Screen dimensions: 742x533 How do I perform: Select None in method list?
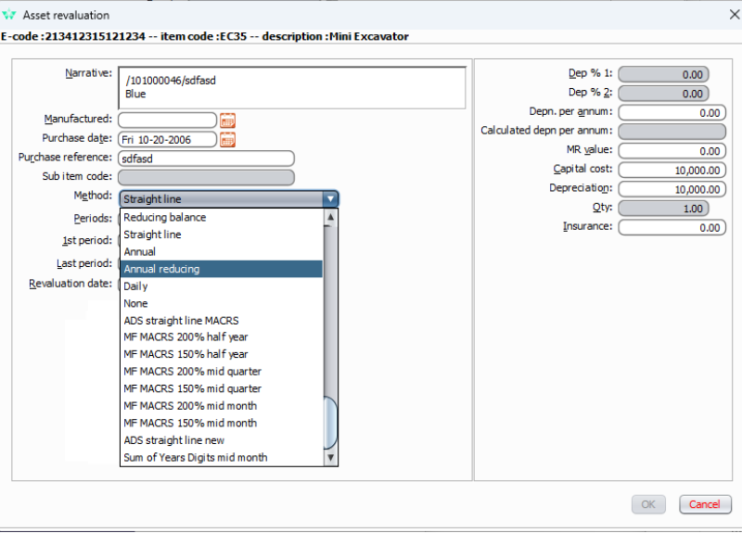[135, 303]
